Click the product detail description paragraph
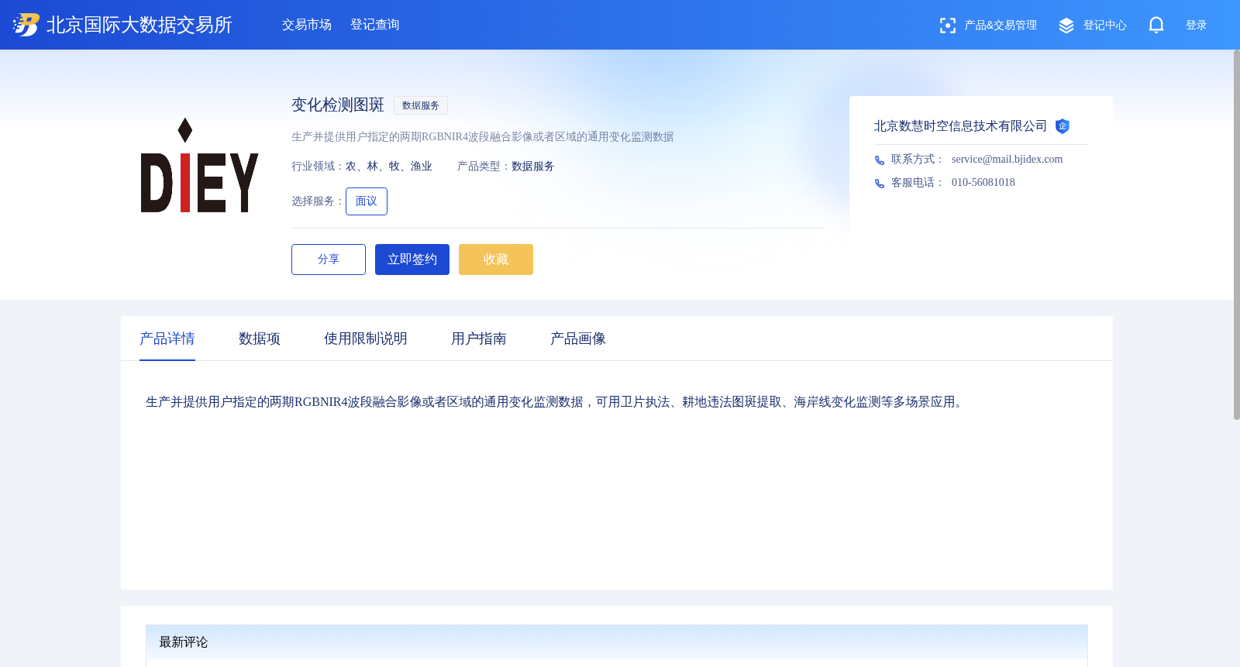 (x=556, y=402)
